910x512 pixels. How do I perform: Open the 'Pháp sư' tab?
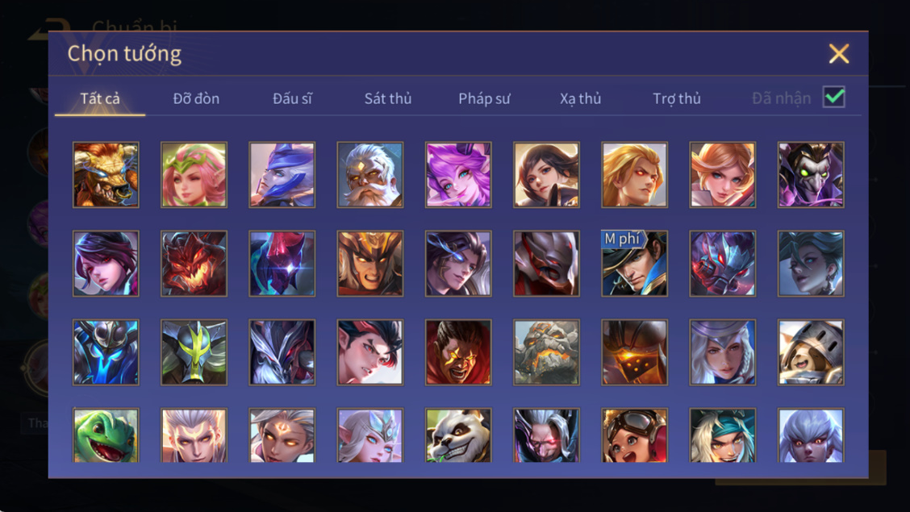[484, 98]
